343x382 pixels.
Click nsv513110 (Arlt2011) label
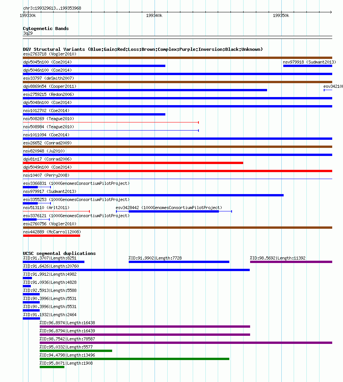[x=46, y=208]
